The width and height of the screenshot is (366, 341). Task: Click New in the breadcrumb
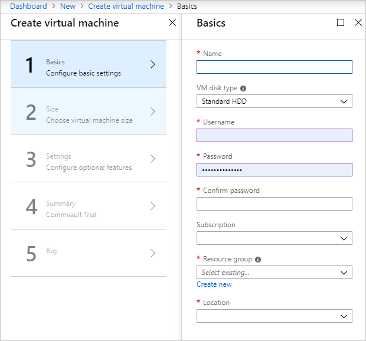(67, 6)
